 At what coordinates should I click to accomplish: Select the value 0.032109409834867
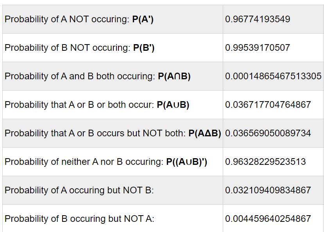tap(268, 190)
